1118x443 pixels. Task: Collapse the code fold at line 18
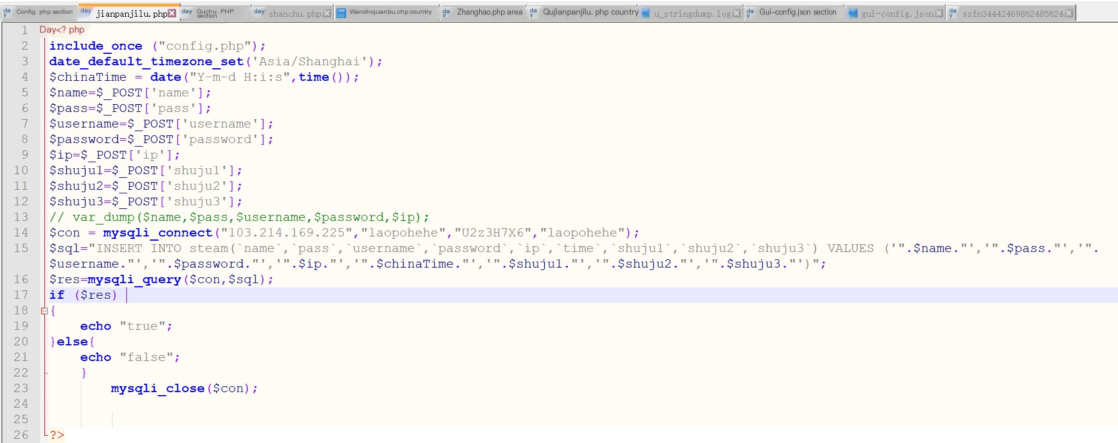pyautogui.click(x=44, y=311)
